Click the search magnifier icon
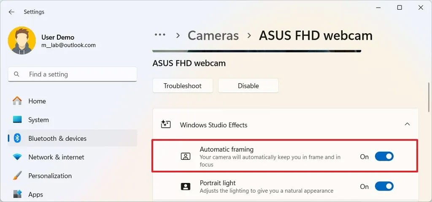This screenshot has height=202, width=432. 17,74
